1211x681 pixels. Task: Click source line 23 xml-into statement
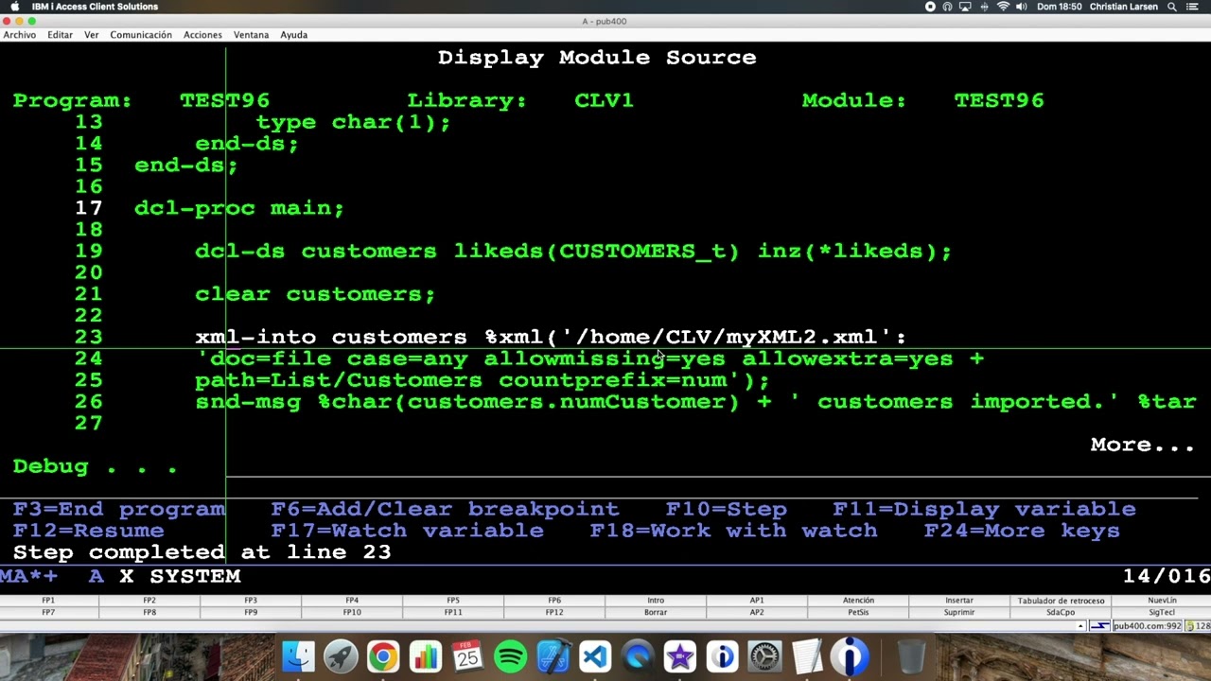551,337
